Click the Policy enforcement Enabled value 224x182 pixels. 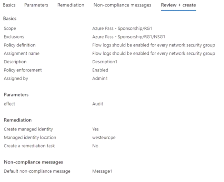[100, 70]
